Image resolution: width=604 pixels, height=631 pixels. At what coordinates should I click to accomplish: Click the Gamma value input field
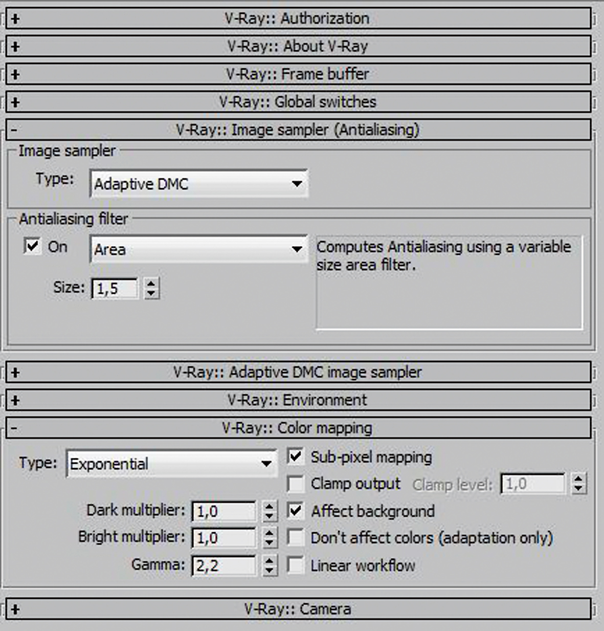[223, 565]
